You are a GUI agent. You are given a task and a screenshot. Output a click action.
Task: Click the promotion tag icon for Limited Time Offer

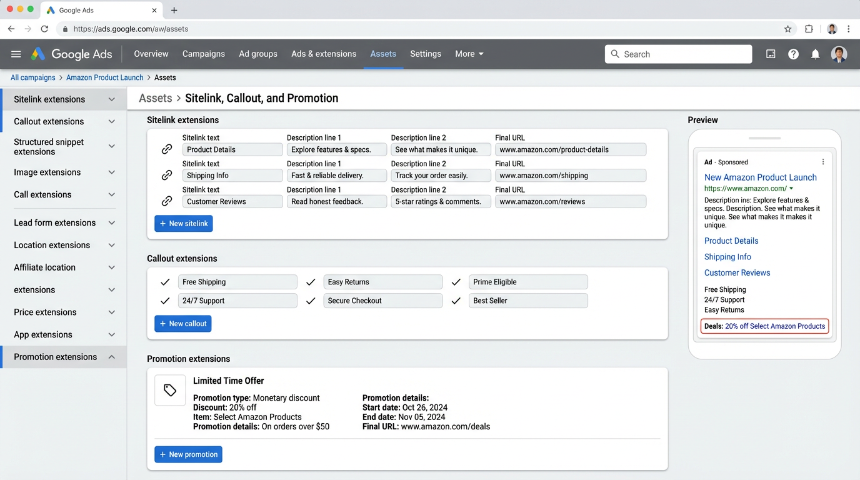(x=169, y=390)
